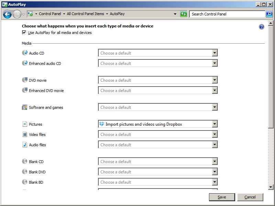The width and height of the screenshot is (275, 206).
Task: Click Control Panel in the breadcrumb path
Action: [x=50, y=14]
